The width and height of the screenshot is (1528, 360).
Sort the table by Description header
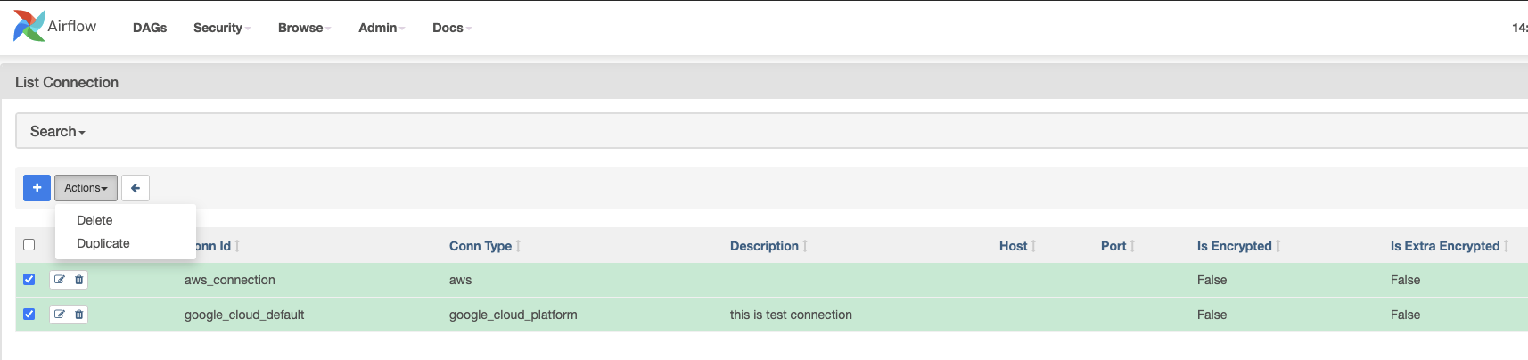pyautogui.click(x=764, y=246)
